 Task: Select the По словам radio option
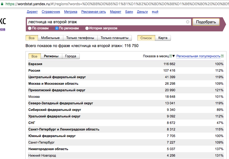[30, 28]
